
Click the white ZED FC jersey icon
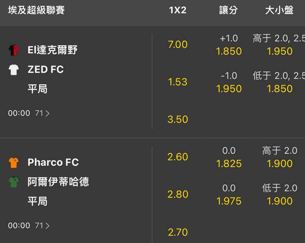tap(14, 70)
